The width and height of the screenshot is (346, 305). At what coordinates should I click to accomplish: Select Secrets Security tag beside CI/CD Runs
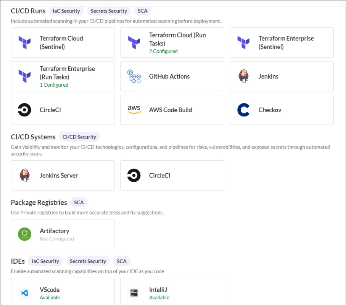(x=109, y=11)
